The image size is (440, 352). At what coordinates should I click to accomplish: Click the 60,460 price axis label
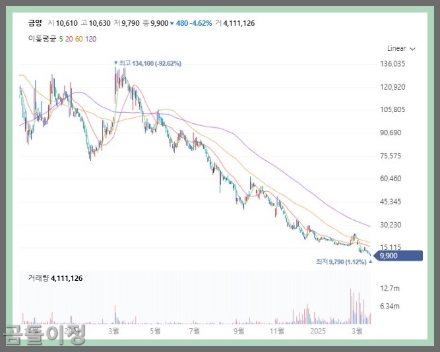click(x=391, y=179)
